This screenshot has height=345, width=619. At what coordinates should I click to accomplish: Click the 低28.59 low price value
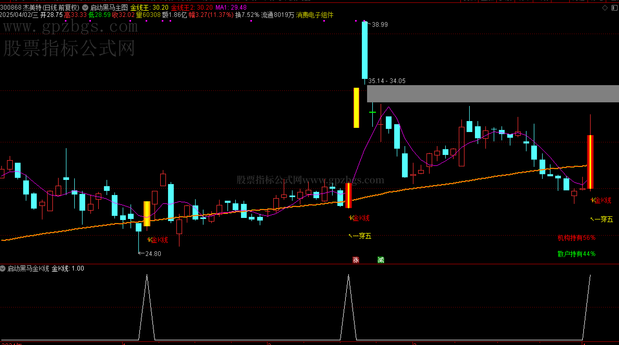click(100, 15)
